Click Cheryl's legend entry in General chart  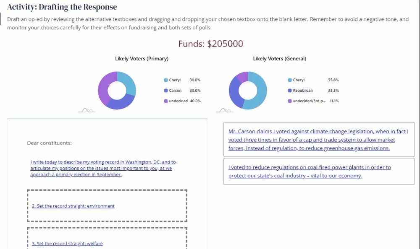(x=298, y=80)
